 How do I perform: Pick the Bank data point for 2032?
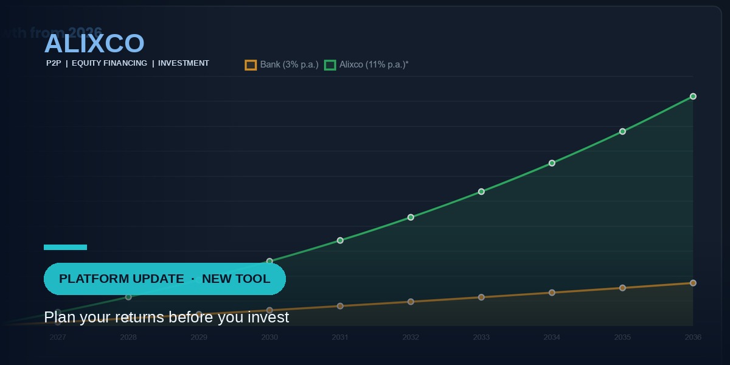(x=411, y=302)
